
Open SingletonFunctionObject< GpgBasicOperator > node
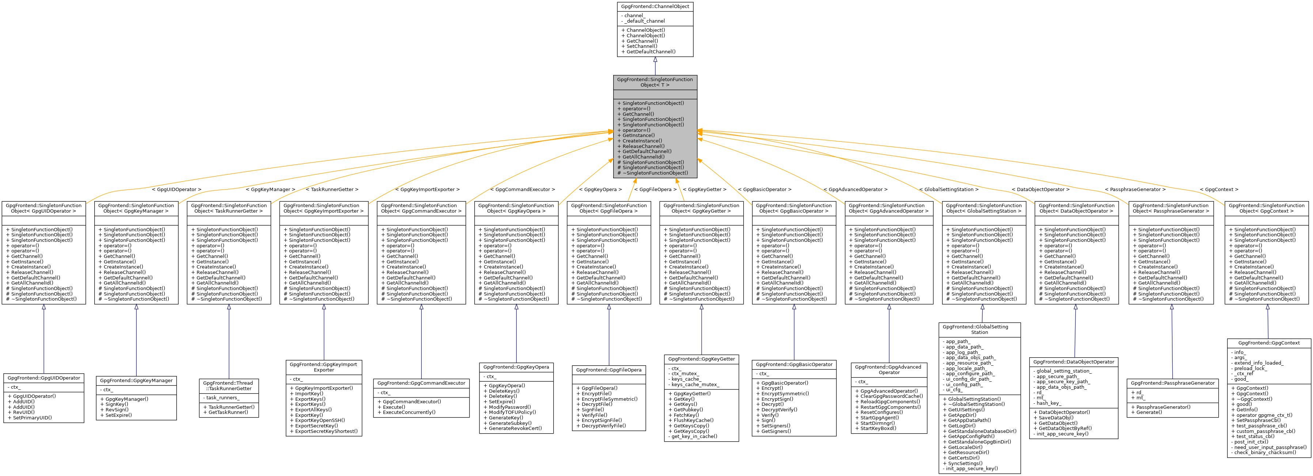(x=794, y=253)
